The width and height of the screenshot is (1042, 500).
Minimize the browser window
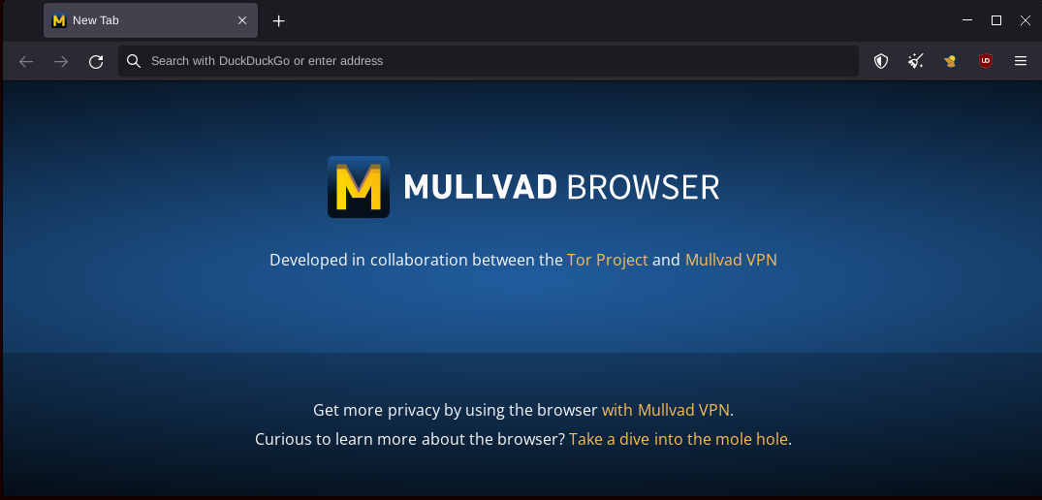tap(967, 20)
